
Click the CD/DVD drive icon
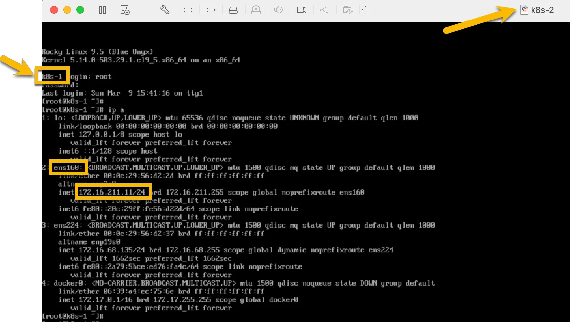[256, 10]
